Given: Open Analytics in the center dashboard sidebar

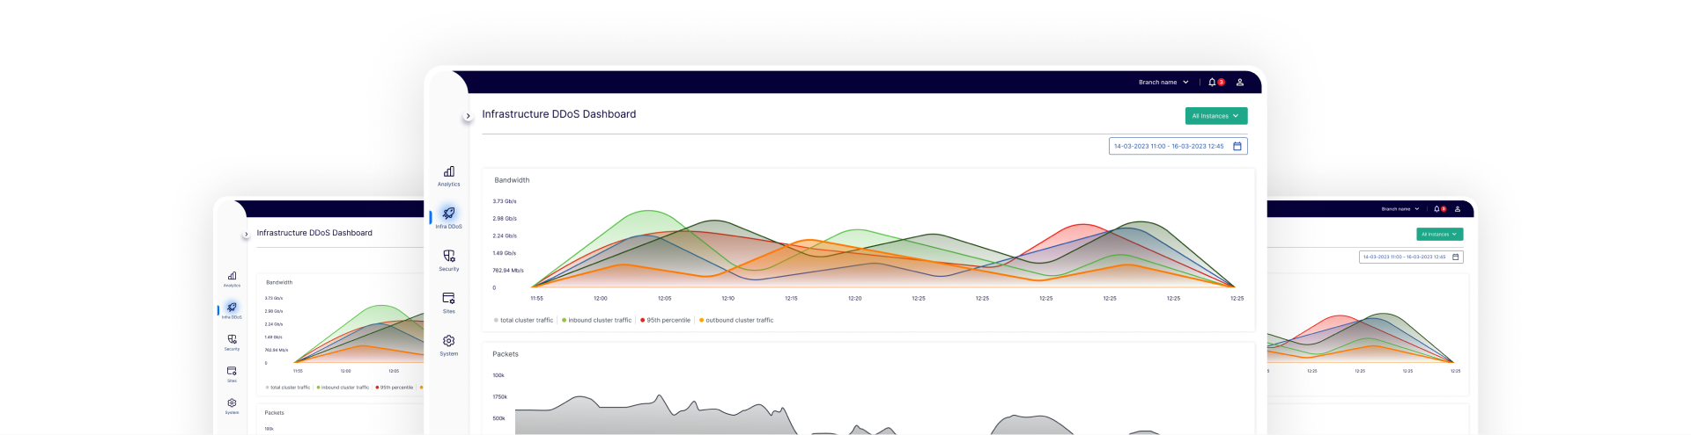Looking at the screenshot, I should (449, 175).
